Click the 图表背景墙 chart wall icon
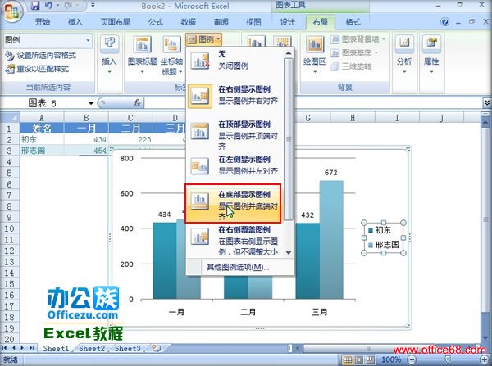The image size is (492, 366). click(335, 39)
